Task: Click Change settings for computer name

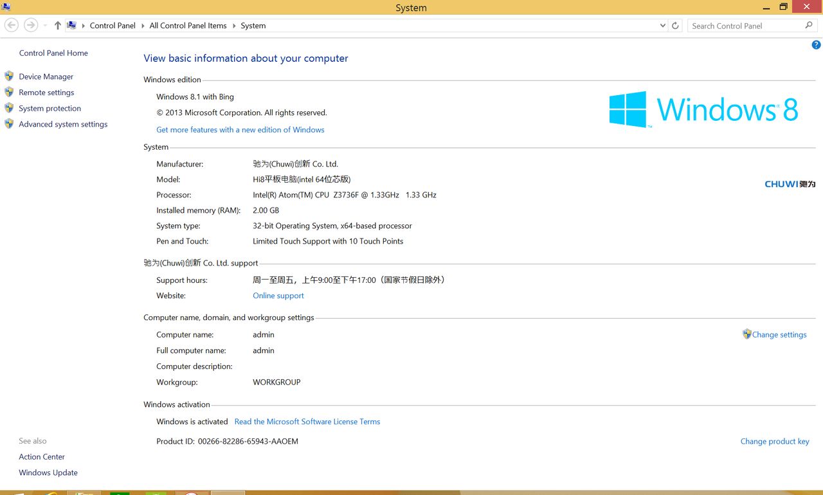Action: click(779, 335)
